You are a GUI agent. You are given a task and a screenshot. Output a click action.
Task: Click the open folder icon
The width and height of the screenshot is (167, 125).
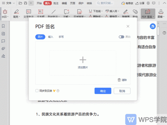pos(20,3)
